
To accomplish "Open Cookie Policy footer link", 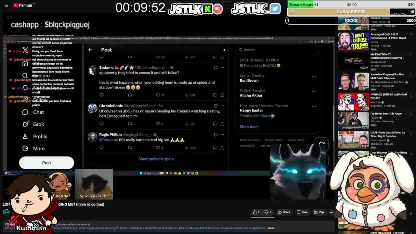I will click(295, 140).
